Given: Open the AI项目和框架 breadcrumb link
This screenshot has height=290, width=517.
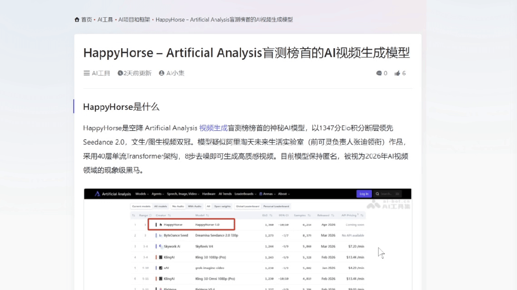Looking at the screenshot, I should tap(134, 20).
